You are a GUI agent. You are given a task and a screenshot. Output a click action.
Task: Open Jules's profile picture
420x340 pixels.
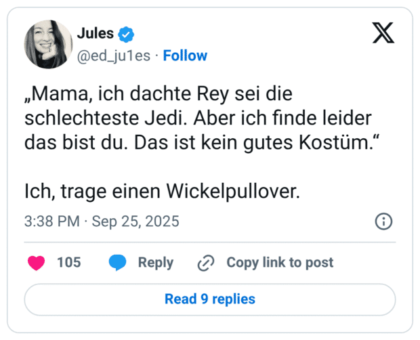coord(48,44)
